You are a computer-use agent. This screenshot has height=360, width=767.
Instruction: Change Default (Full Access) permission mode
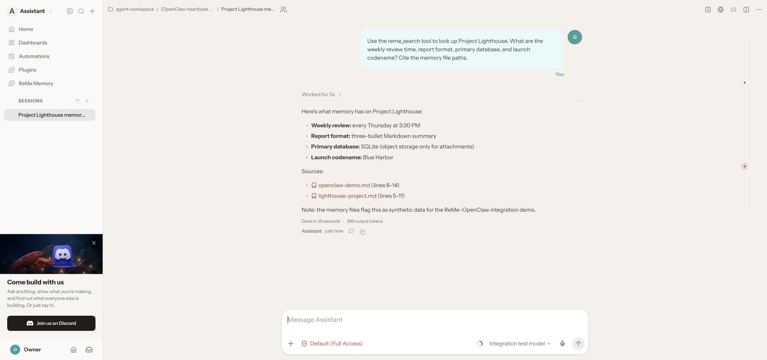(332, 344)
